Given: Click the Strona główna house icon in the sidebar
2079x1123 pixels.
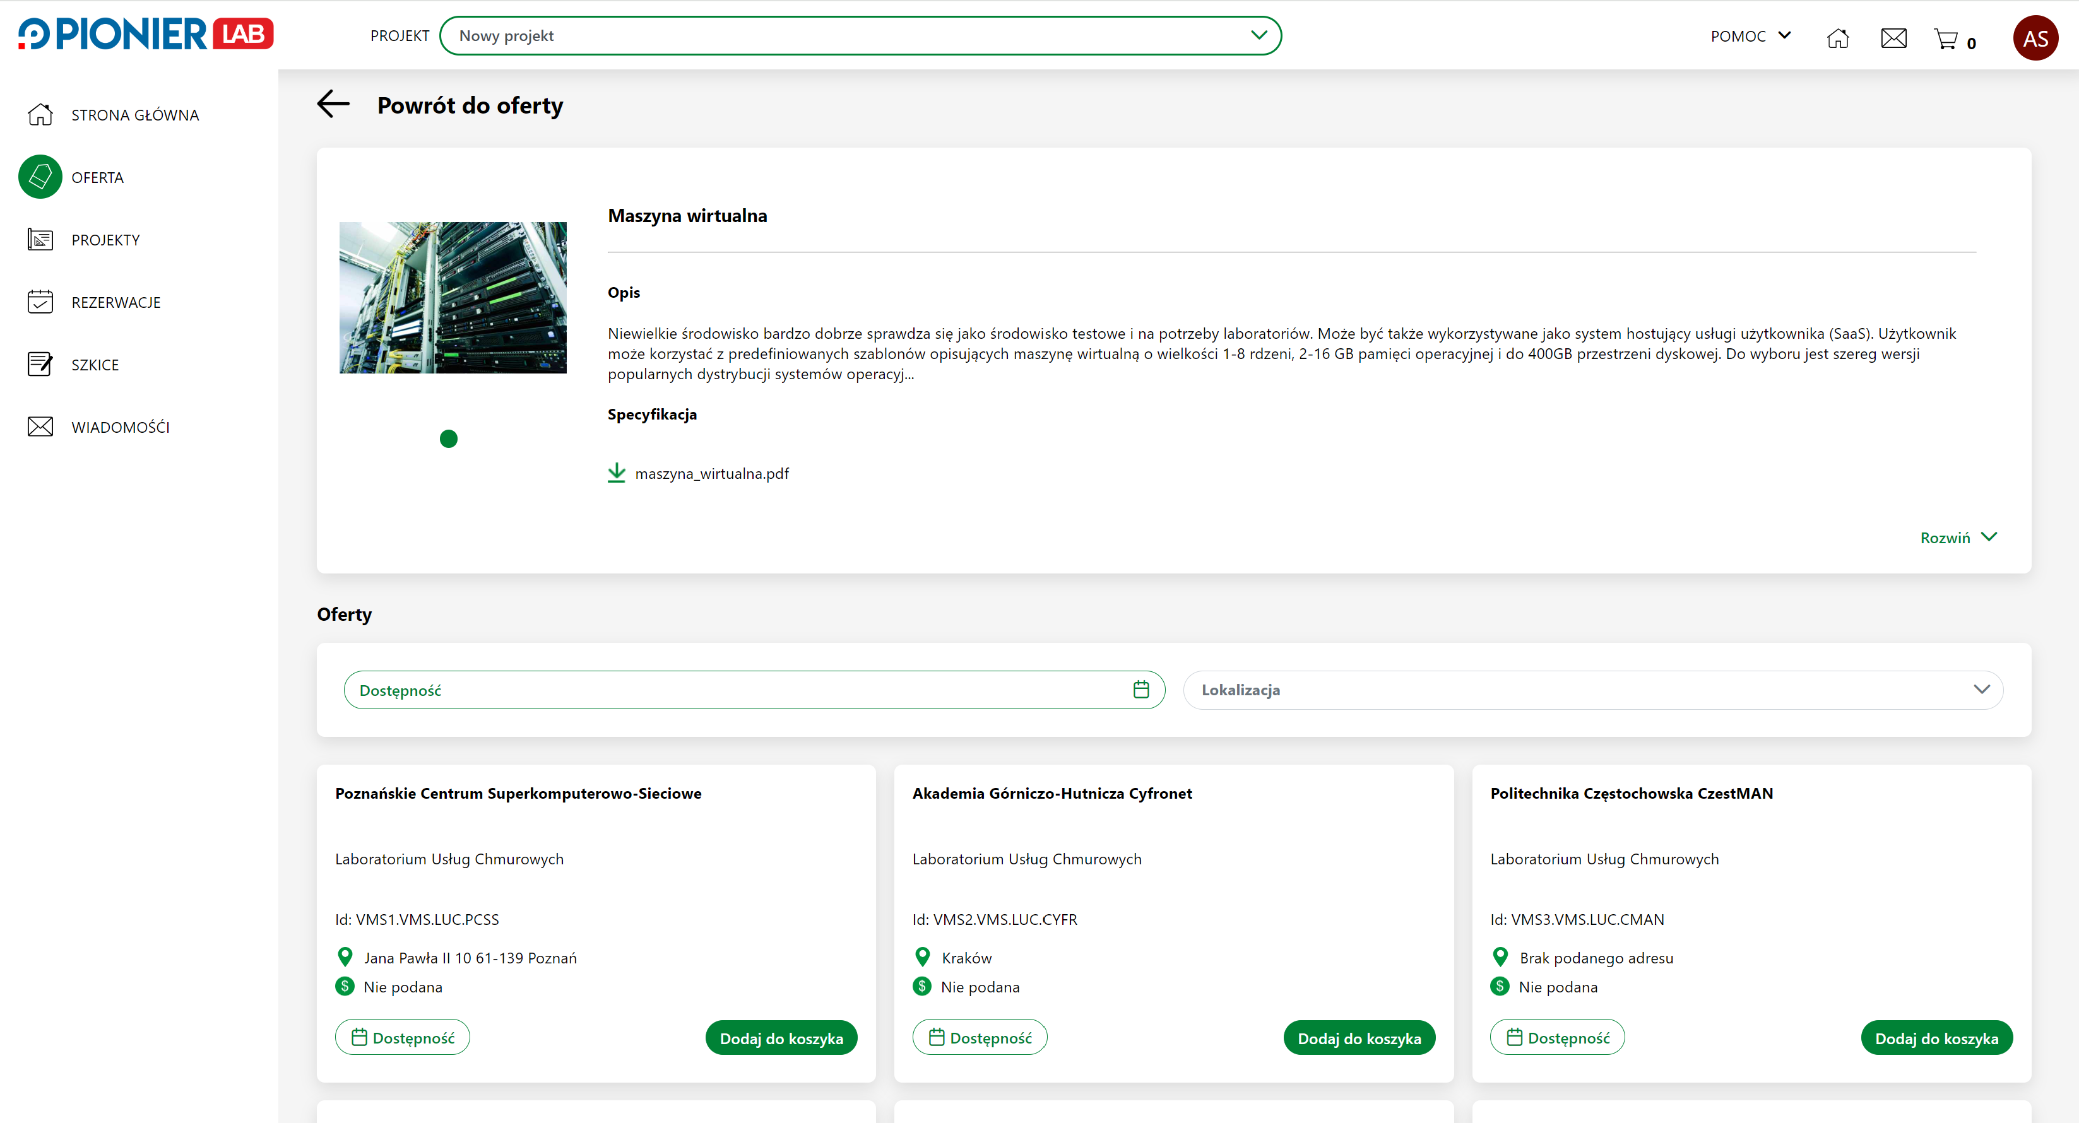Looking at the screenshot, I should [40, 115].
